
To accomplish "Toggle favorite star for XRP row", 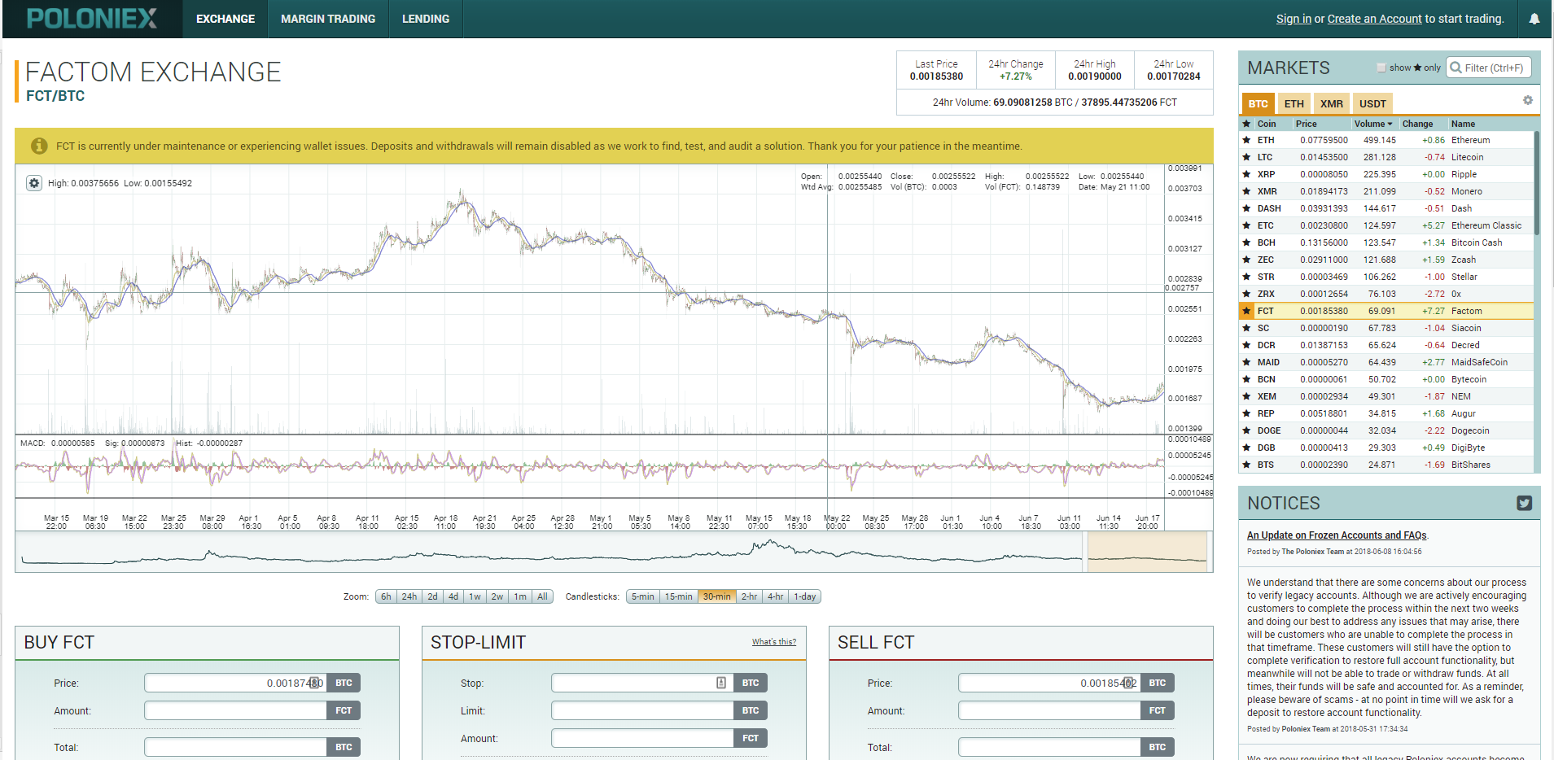I will [1246, 174].
